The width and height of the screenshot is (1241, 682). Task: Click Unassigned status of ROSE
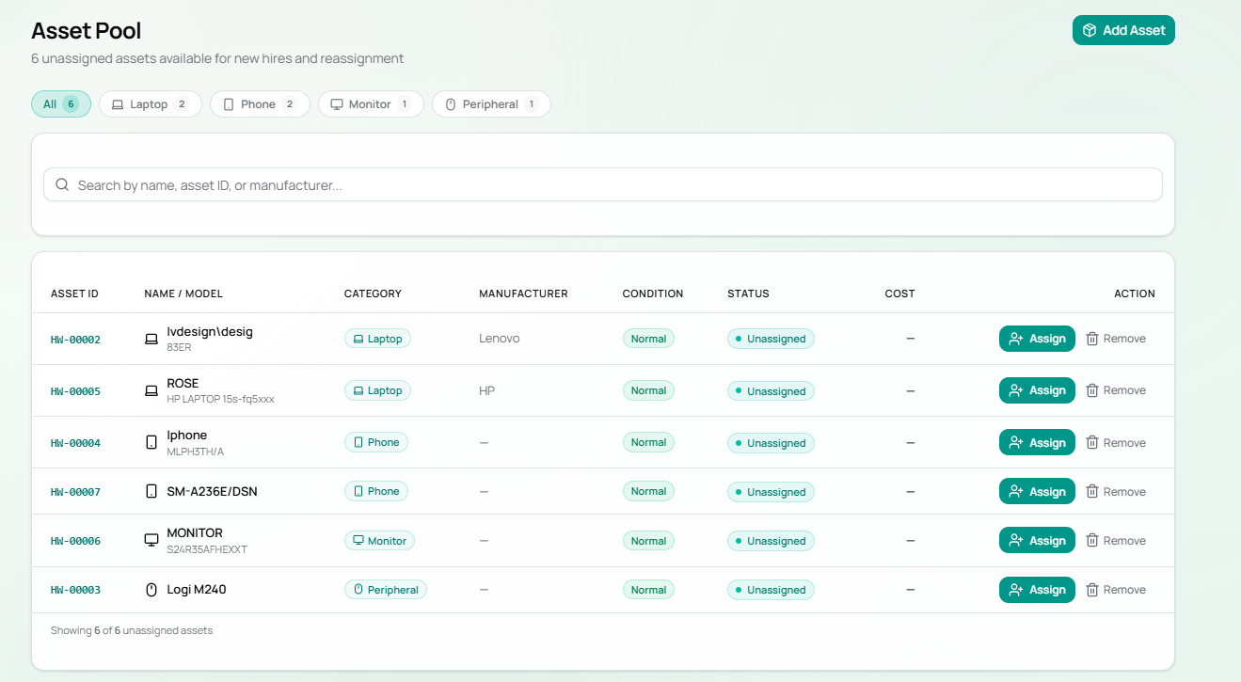pyautogui.click(x=771, y=391)
